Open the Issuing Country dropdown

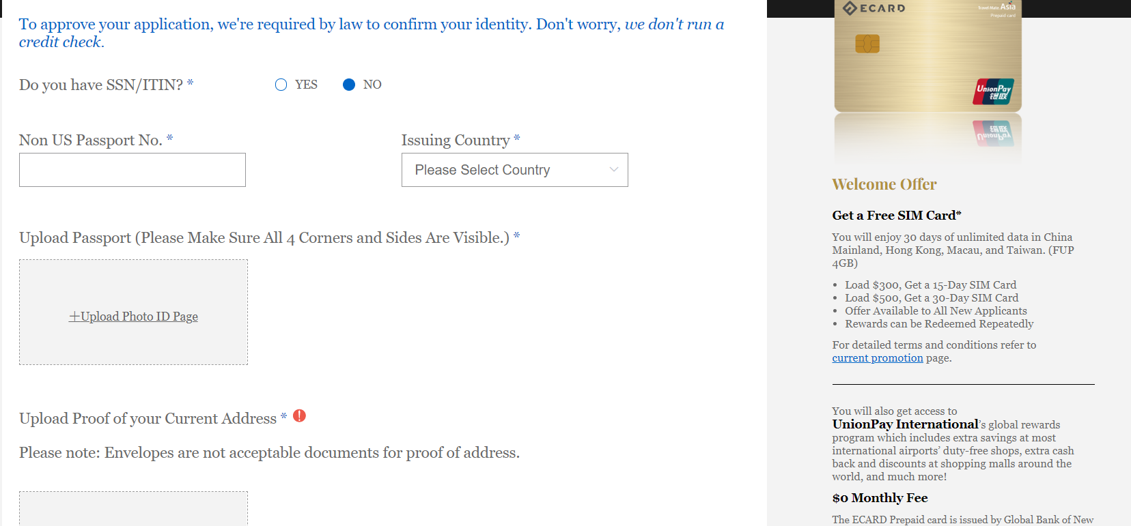point(515,170)
